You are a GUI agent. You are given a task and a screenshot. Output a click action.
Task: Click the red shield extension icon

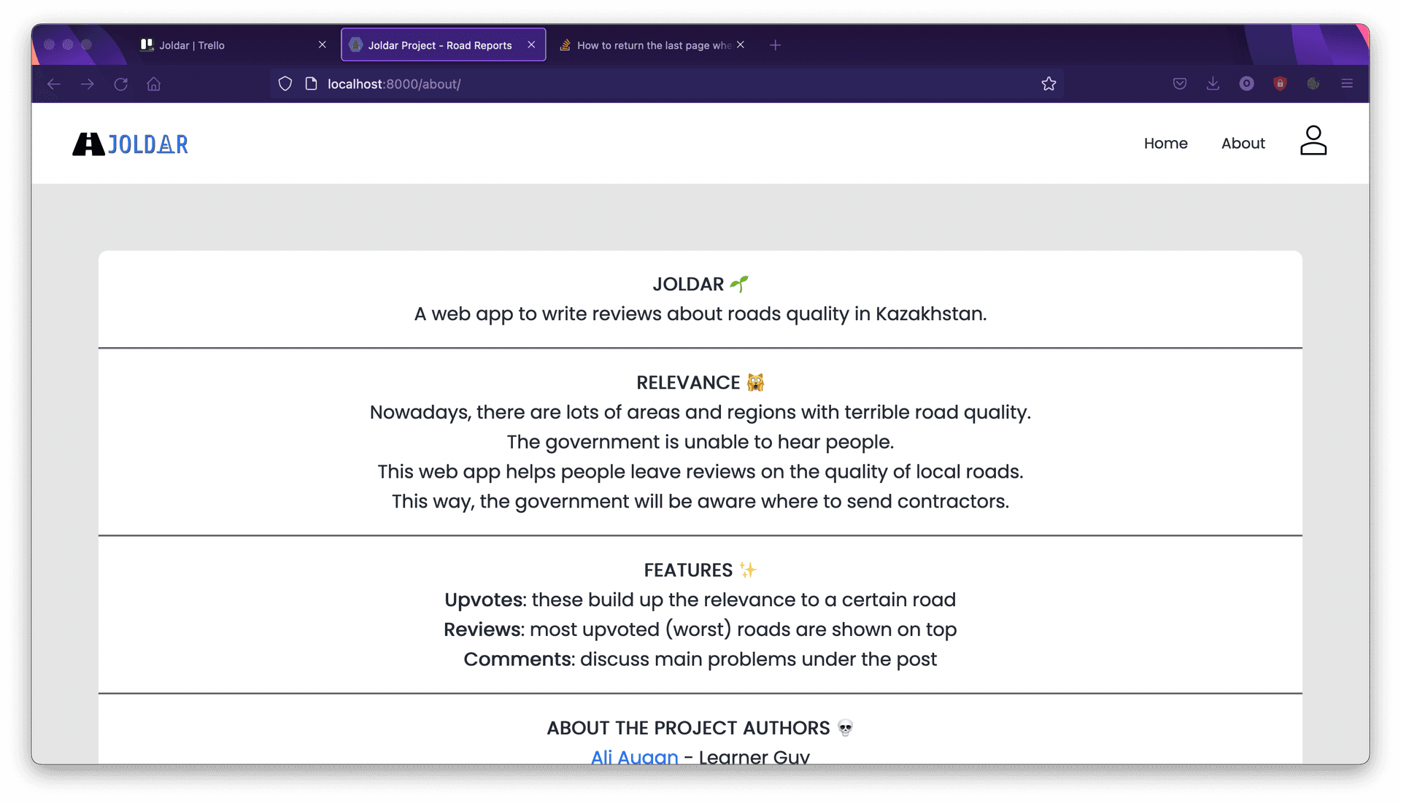point(1280,84)
